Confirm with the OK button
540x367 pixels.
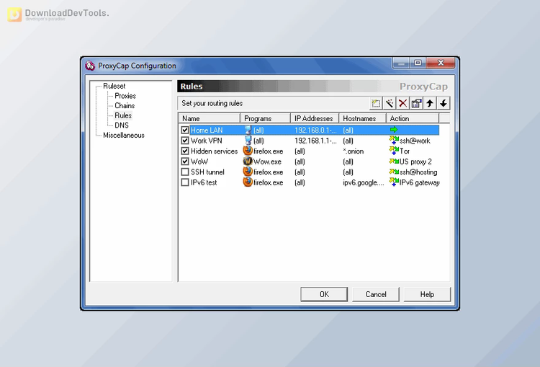tap(324, 294)
